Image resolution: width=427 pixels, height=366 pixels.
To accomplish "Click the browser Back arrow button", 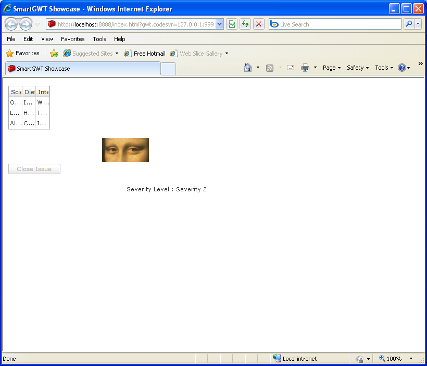I will [x=11, y=24].
